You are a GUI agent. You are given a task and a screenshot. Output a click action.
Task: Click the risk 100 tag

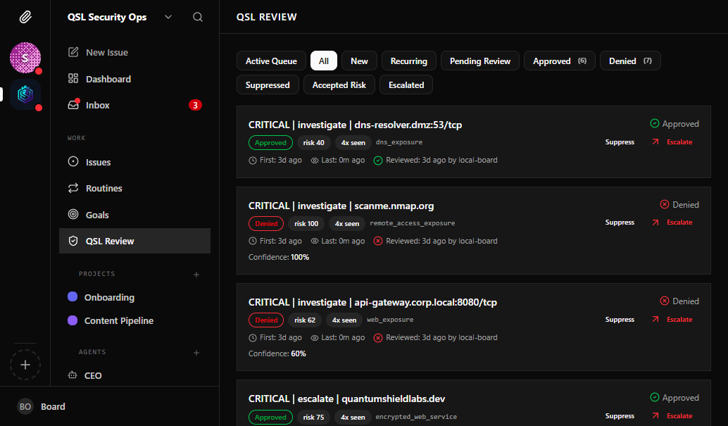pyautogui.click(x=306, y=223)
